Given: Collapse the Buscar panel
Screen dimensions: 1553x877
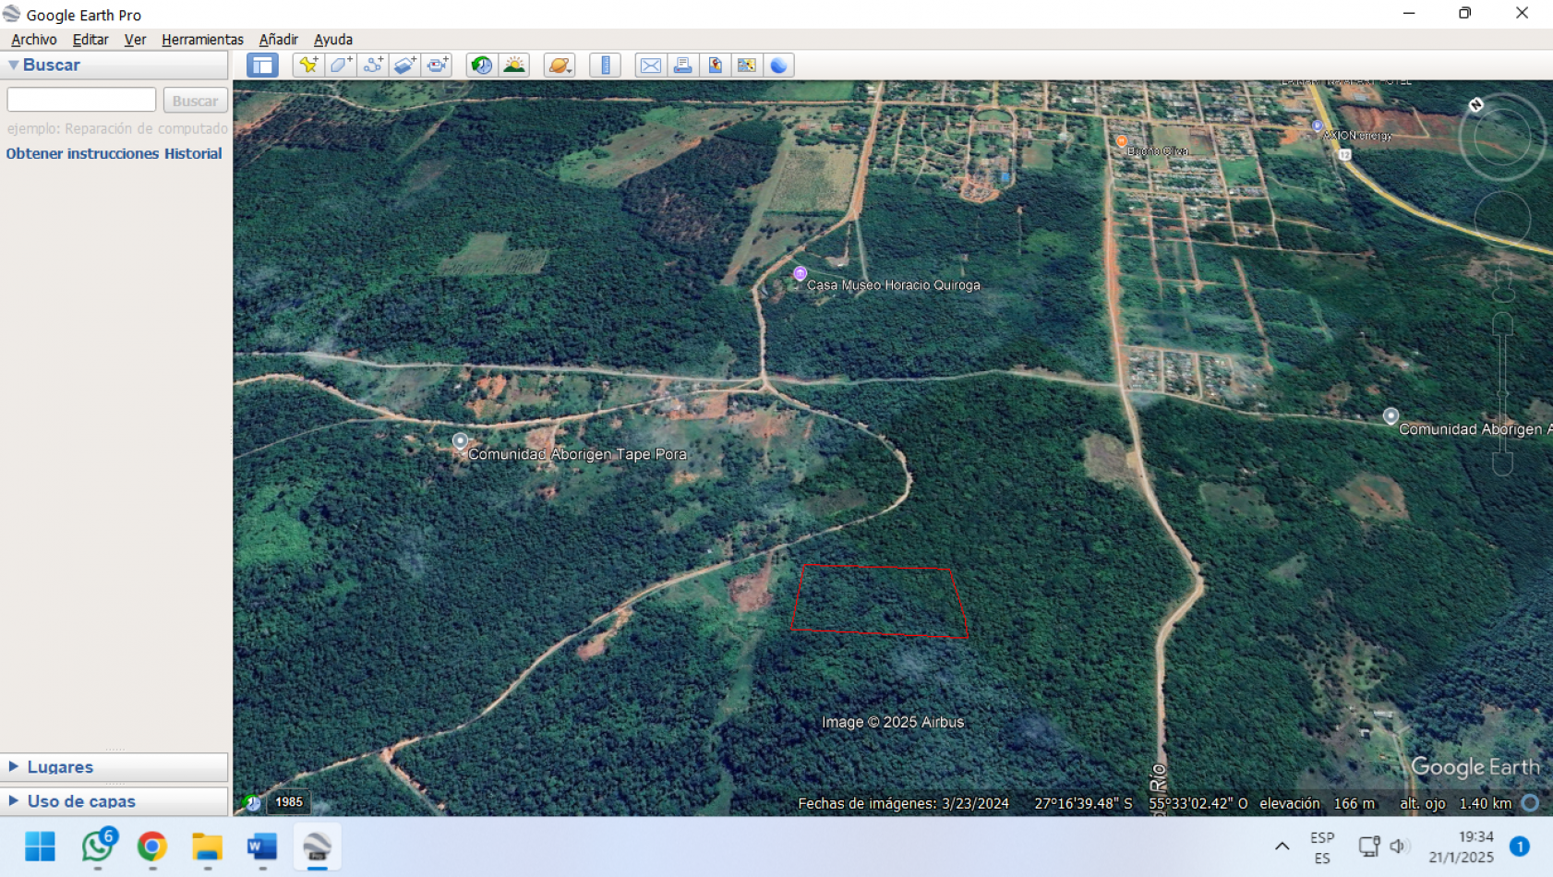Looking at the screenshot, I should point(14,66).
